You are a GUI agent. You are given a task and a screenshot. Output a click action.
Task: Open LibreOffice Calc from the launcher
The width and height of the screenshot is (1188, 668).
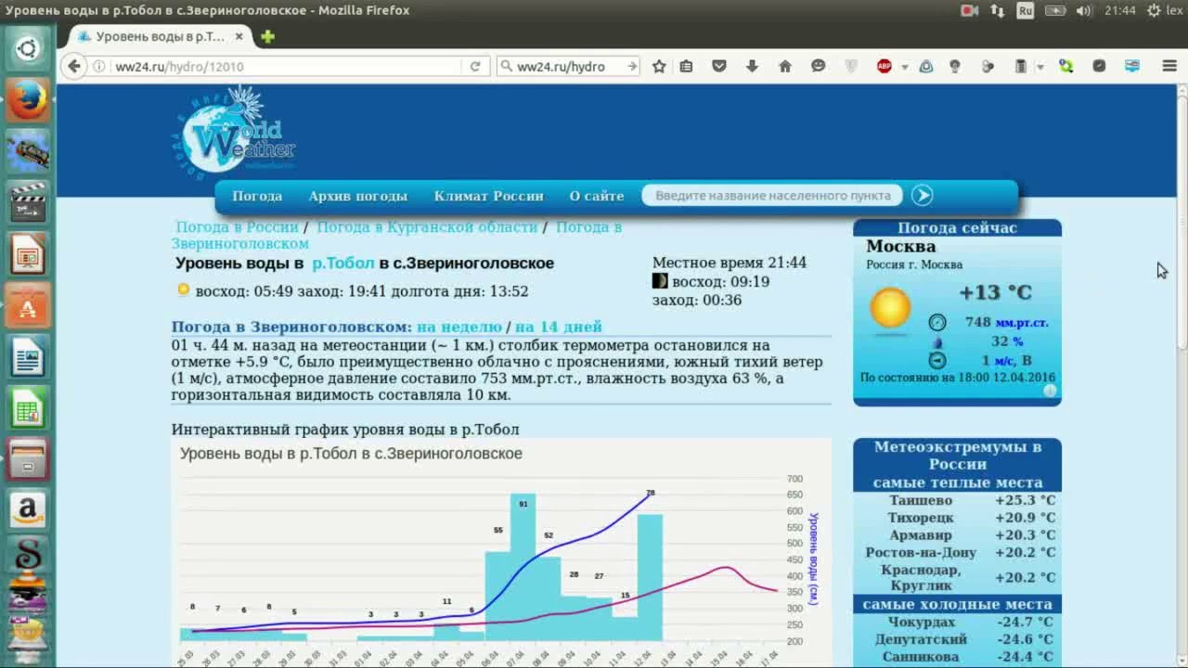[x=27, y=407]
